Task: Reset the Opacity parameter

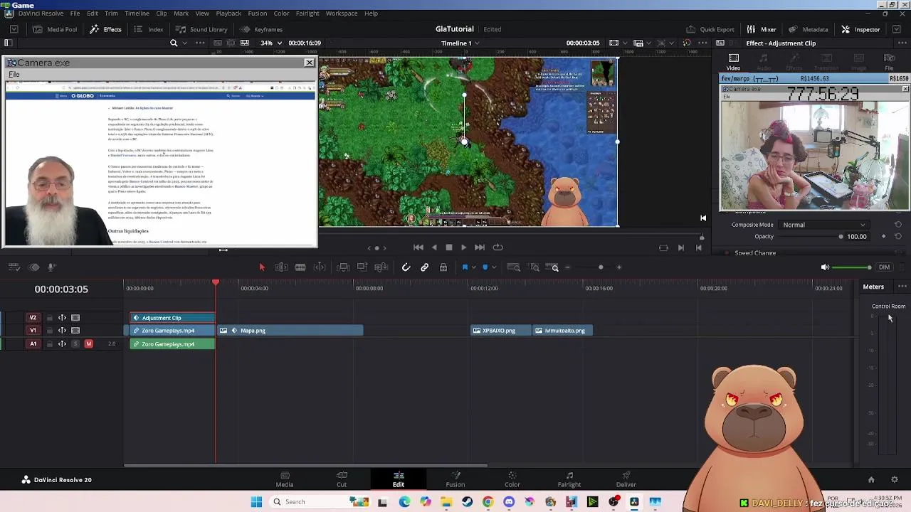Action: (x=897, y=237)
